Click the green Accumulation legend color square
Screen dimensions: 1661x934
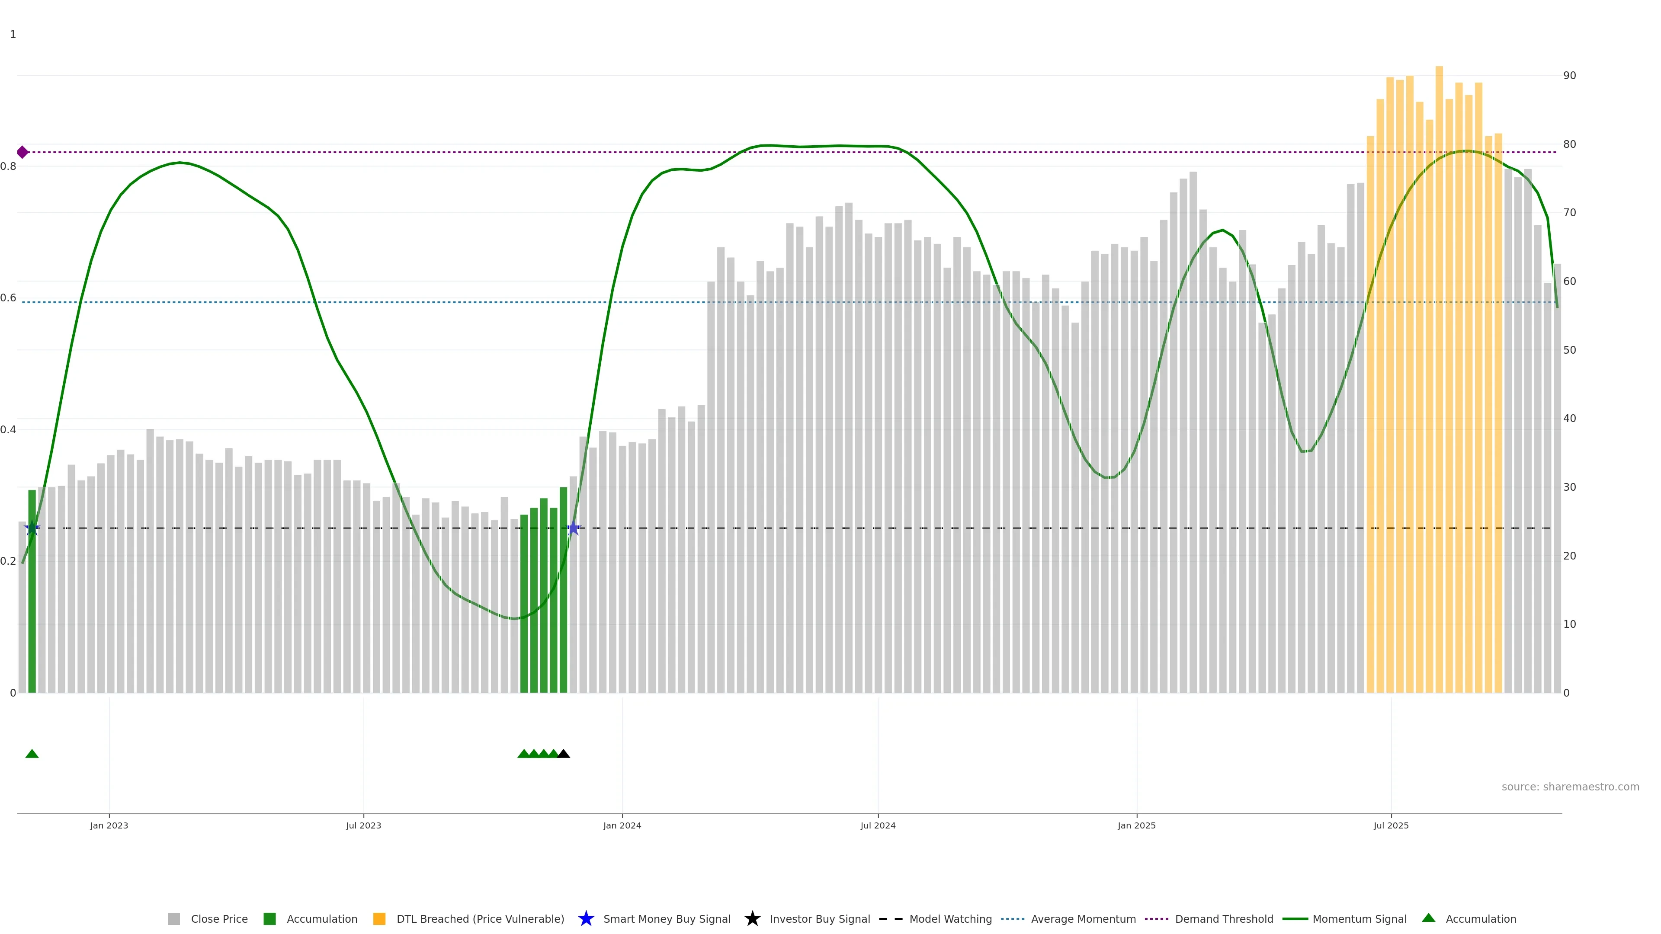pos(269,919)
